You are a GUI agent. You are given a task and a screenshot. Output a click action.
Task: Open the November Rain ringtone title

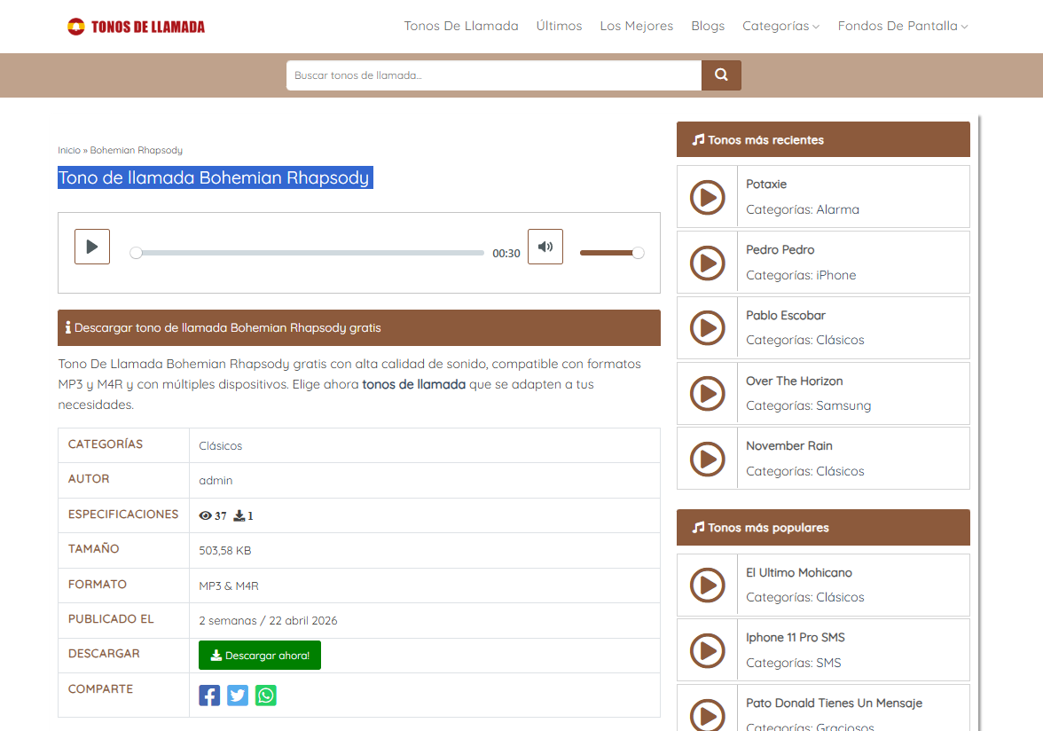(789, 445)
